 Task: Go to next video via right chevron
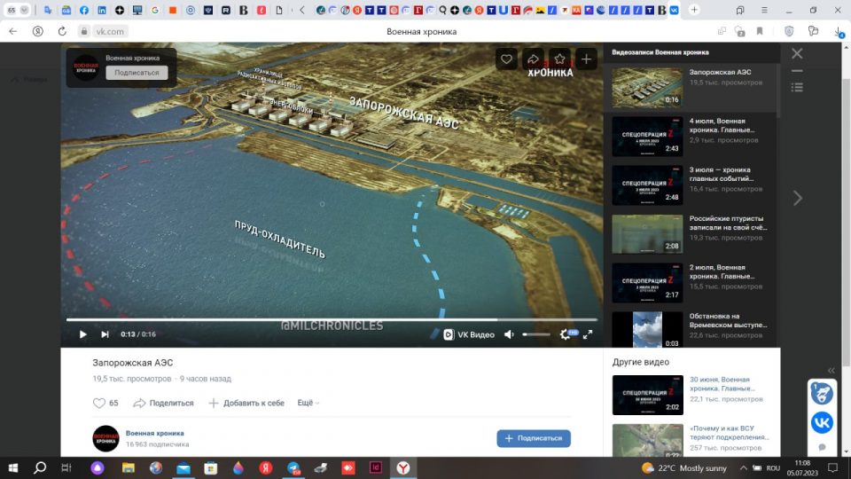[x=797, y=198]
